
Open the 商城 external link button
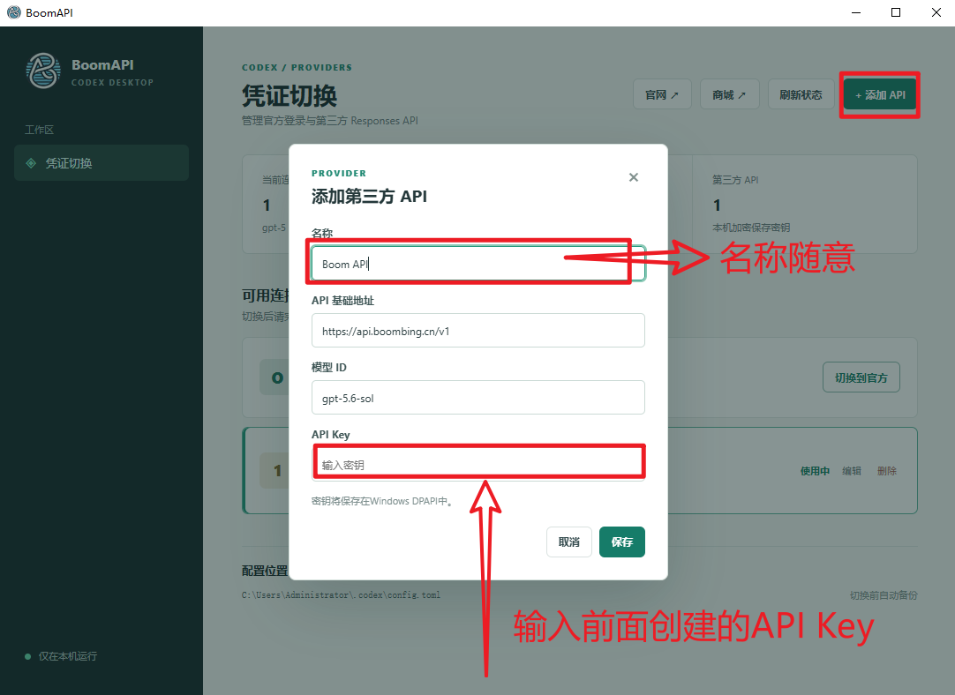point(730,94)
